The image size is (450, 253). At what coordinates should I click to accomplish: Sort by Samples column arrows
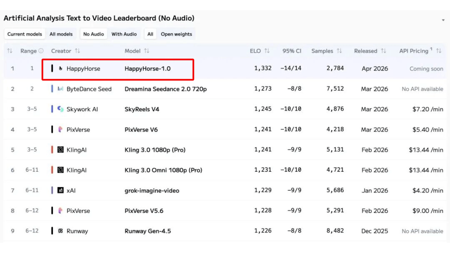coord(339,51)
